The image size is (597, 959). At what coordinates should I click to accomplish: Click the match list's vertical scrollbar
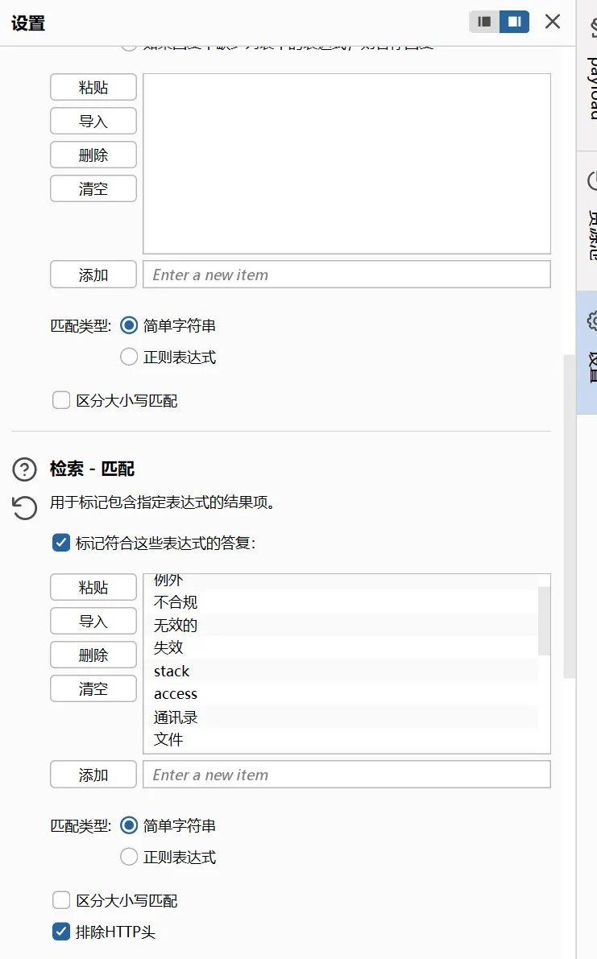[x=544, y=620]
